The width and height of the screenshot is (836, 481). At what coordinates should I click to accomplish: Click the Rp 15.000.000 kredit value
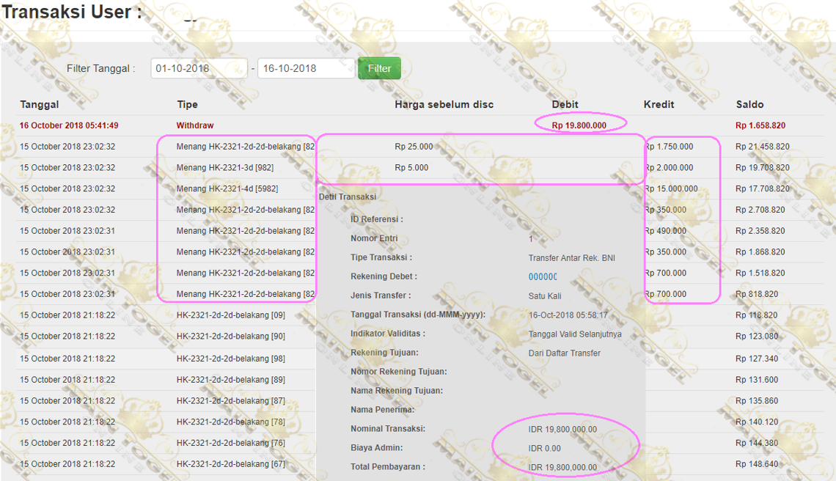(672, 189)
